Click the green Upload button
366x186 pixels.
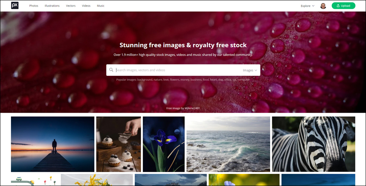pos(343,6)
